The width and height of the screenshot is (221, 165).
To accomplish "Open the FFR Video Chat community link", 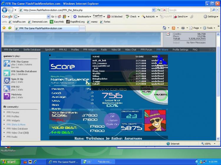I will (17, 133).
